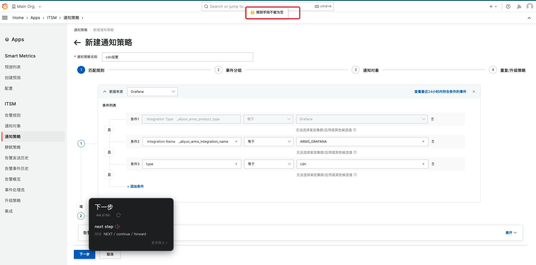Open the 等于 operator dropdown in 条件2
536x265 pixels.
[269, 142]
